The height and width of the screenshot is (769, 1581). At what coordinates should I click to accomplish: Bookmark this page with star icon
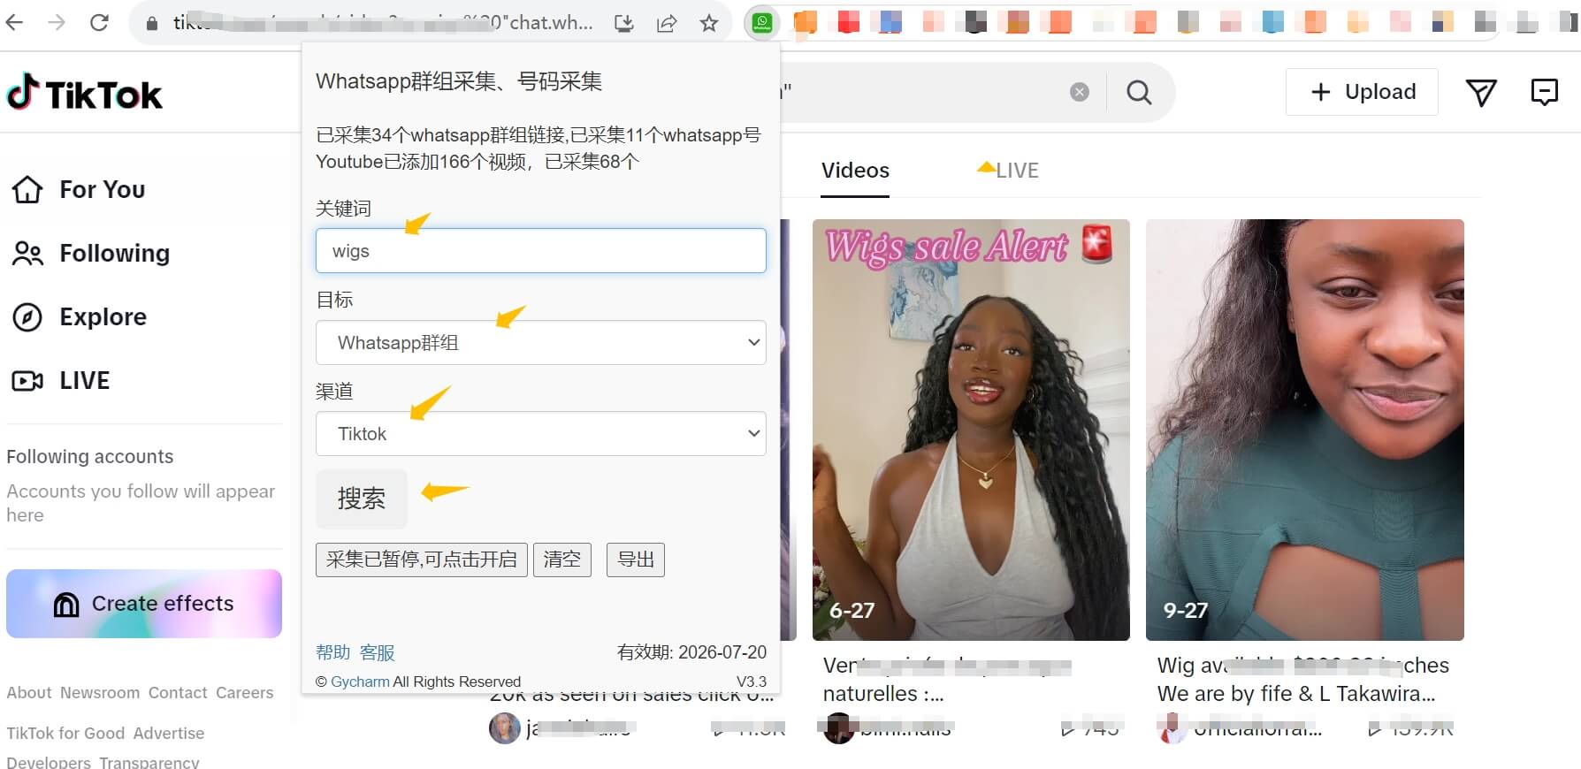709,23
